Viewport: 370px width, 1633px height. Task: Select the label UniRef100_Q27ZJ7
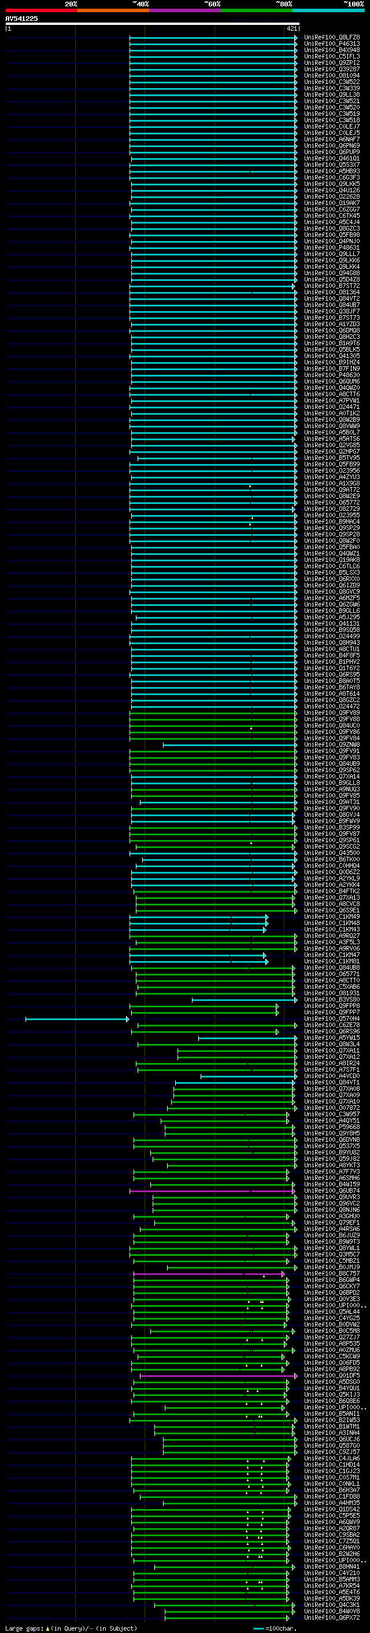(332, 1337)
